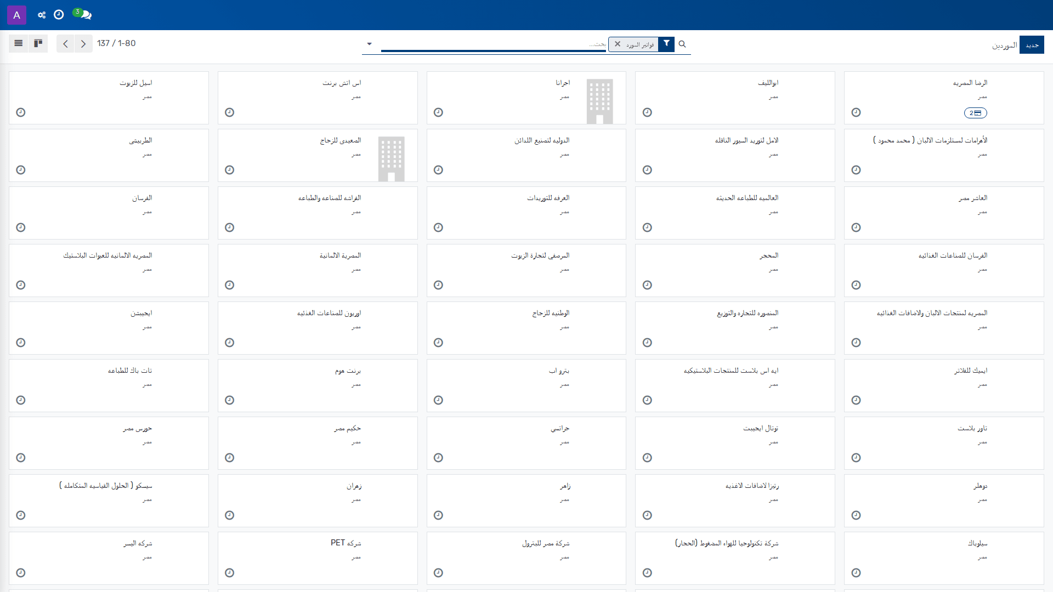Open activity clock on حورس مصر card
Screen dimensions: 1053x592
coord(21,458)
